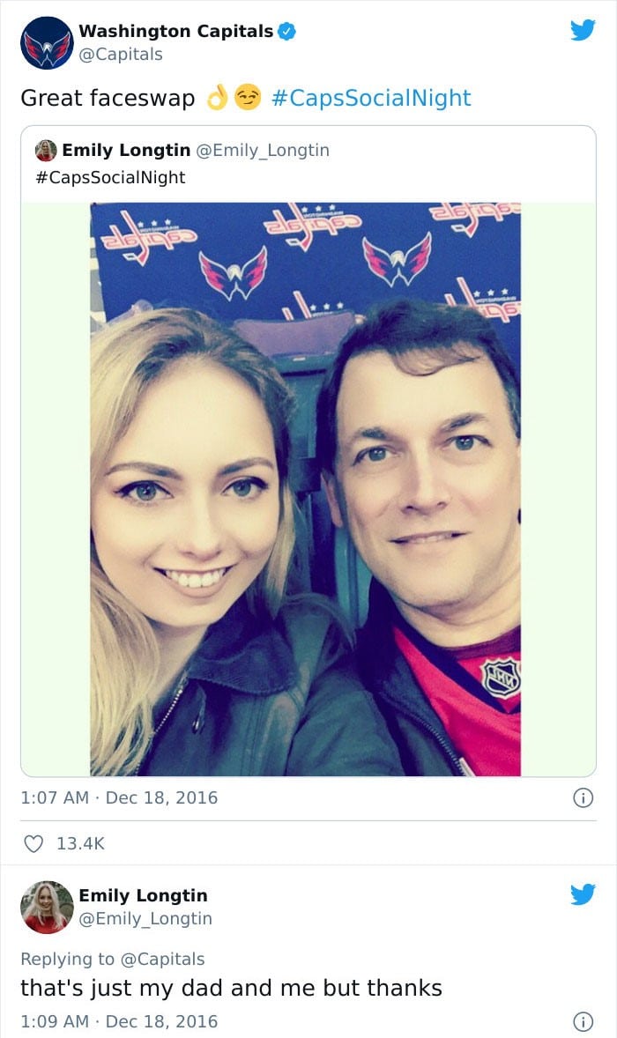The width and height of the screenshot is (617, 1038).
Task: Open the Washington Capitals profile avatar
Action: [x=47, y=43]
